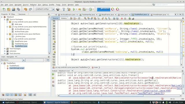Expand the Test Packages node

(5, 49)
